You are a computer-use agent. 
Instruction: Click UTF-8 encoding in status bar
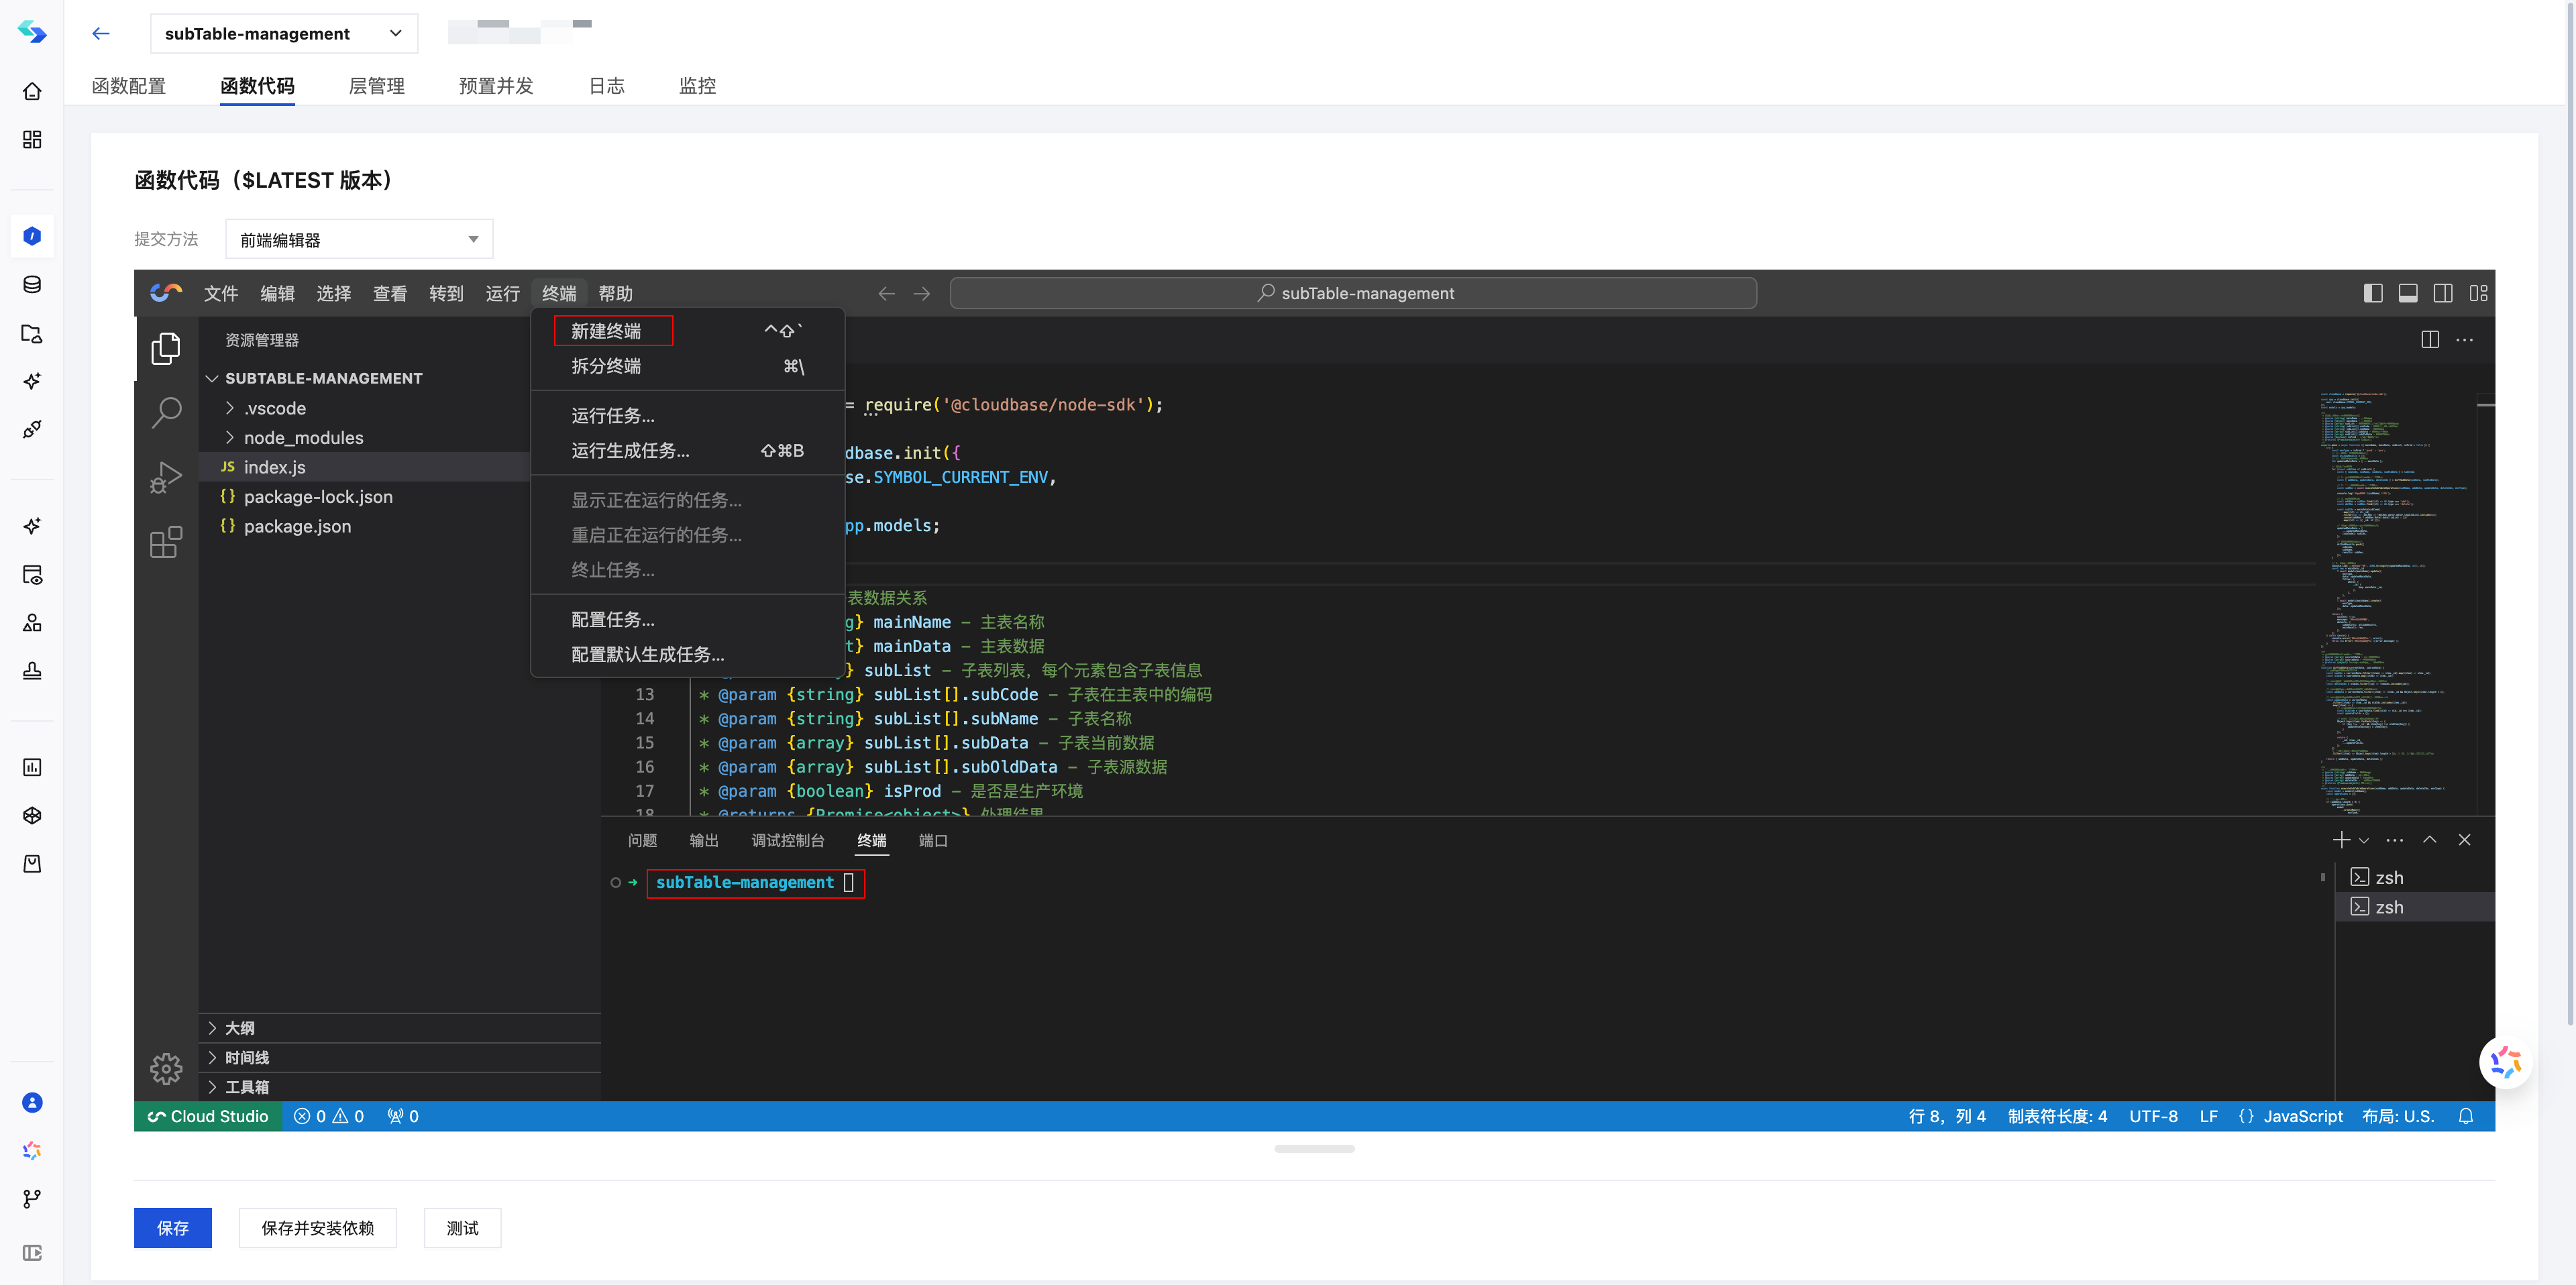(x=2153, y=1116)
